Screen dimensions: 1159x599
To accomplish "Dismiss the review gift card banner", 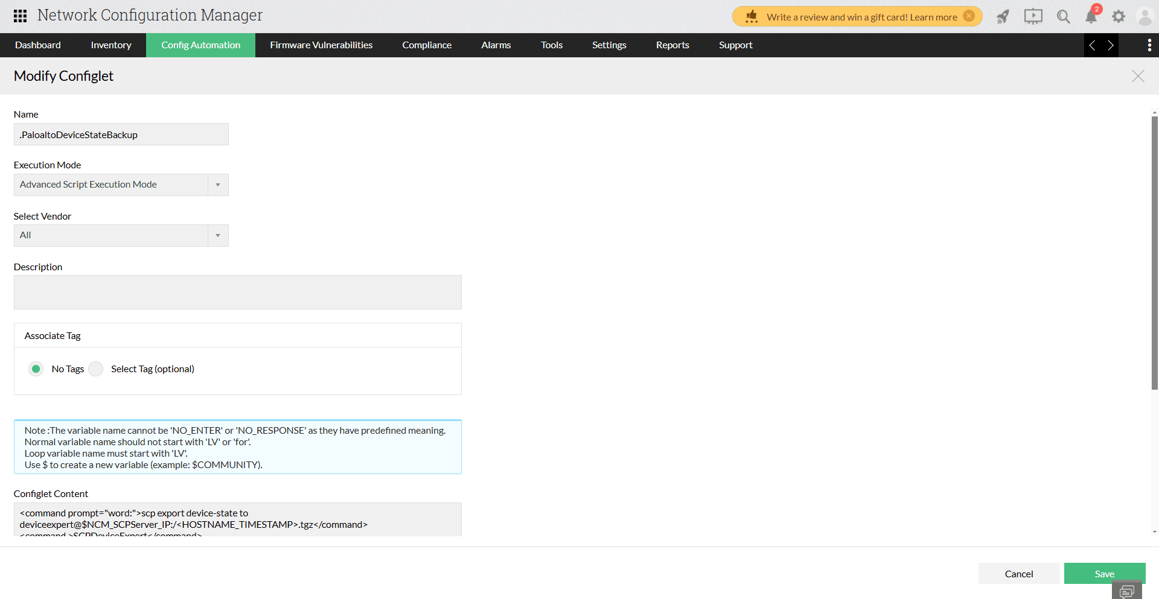I will point(969,16).
